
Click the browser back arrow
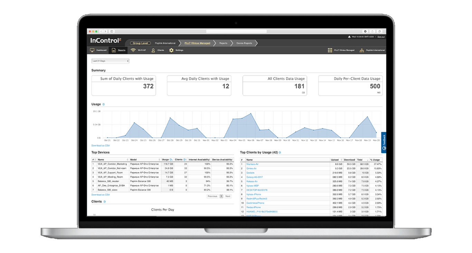[x=101, y=31]
